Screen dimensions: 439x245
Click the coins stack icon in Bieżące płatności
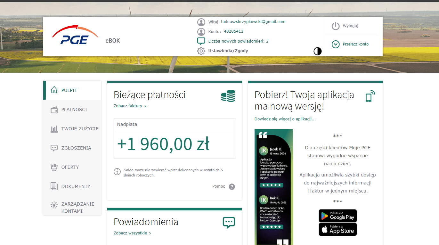click(x=228, y=96)
